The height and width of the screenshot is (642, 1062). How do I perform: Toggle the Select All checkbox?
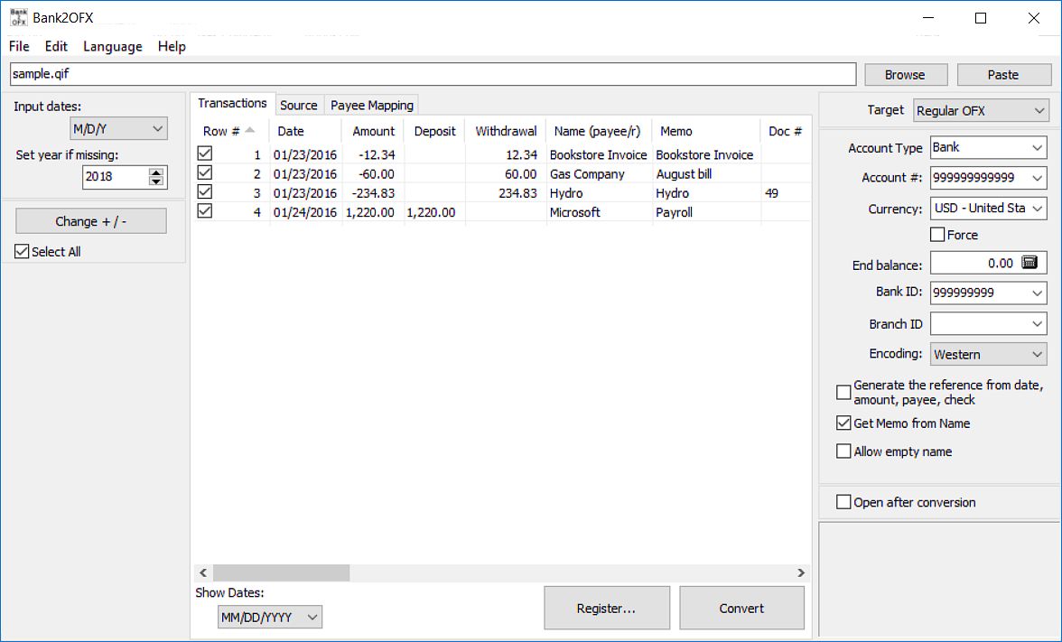22,251
